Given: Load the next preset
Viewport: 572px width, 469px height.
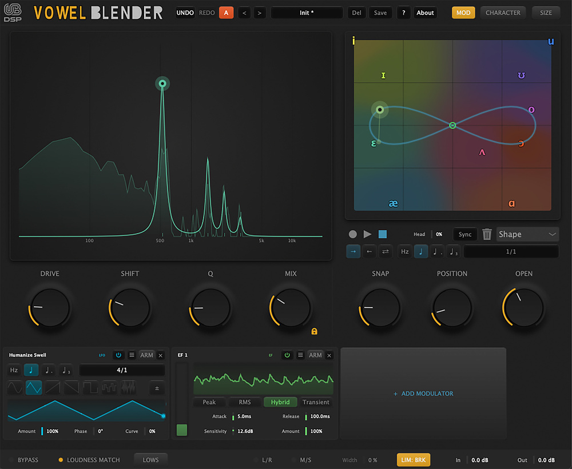Looking at the screenshot, I should (x=259, y=13).
